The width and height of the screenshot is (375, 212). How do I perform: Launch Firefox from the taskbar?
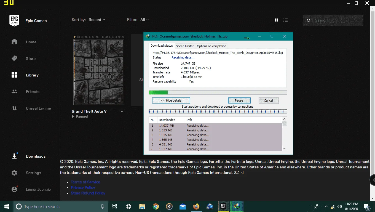[196, 206]
